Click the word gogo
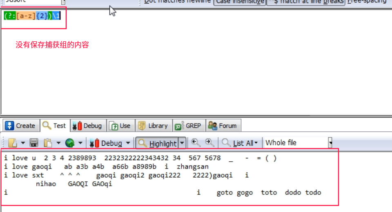Image resolution: width=392 pixels, height=212 pixels. [x=245, y=193]
